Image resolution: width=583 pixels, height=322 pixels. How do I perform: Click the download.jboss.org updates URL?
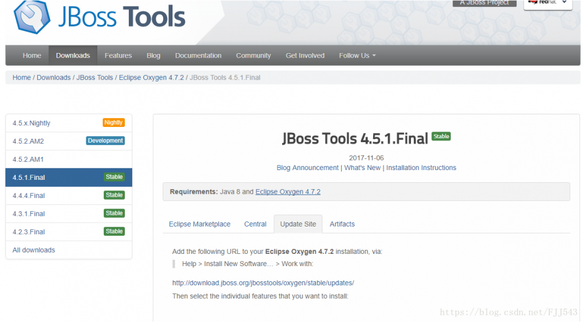(263, 283)
